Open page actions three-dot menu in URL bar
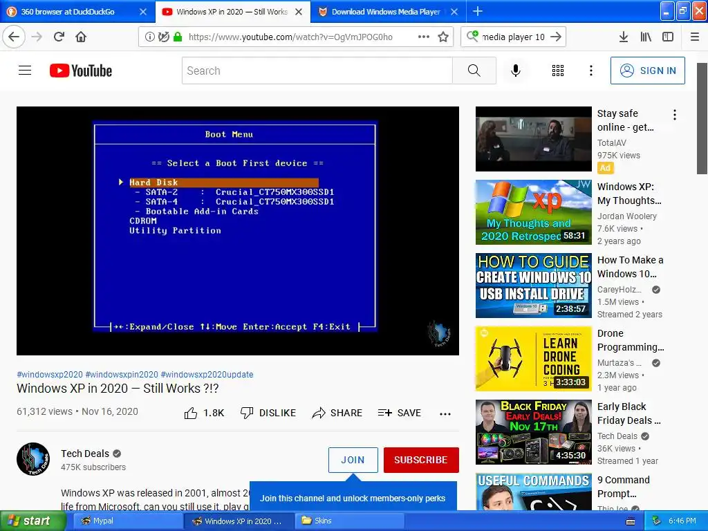The height and width of the screenshot is (531, 708). 424,37
